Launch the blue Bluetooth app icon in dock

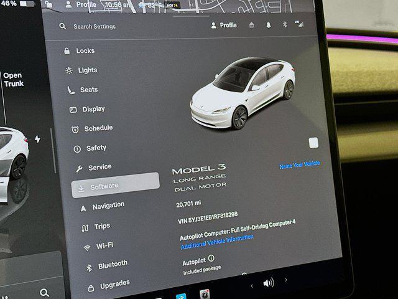click(181, 297)
